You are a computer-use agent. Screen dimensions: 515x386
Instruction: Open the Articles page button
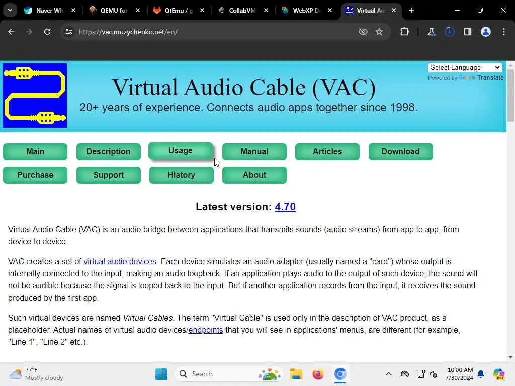[x=327, y=152]
